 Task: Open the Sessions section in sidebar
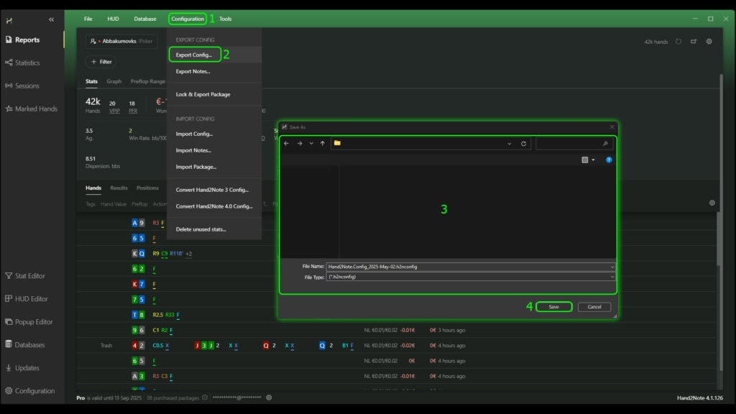[x=27, y=86]
